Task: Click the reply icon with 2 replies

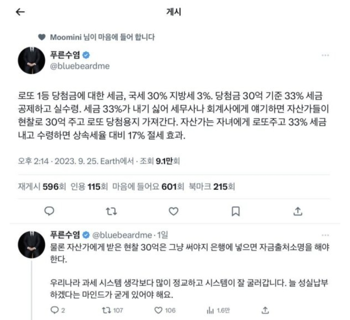Action: pyautogui.click(x=58, y=310)
